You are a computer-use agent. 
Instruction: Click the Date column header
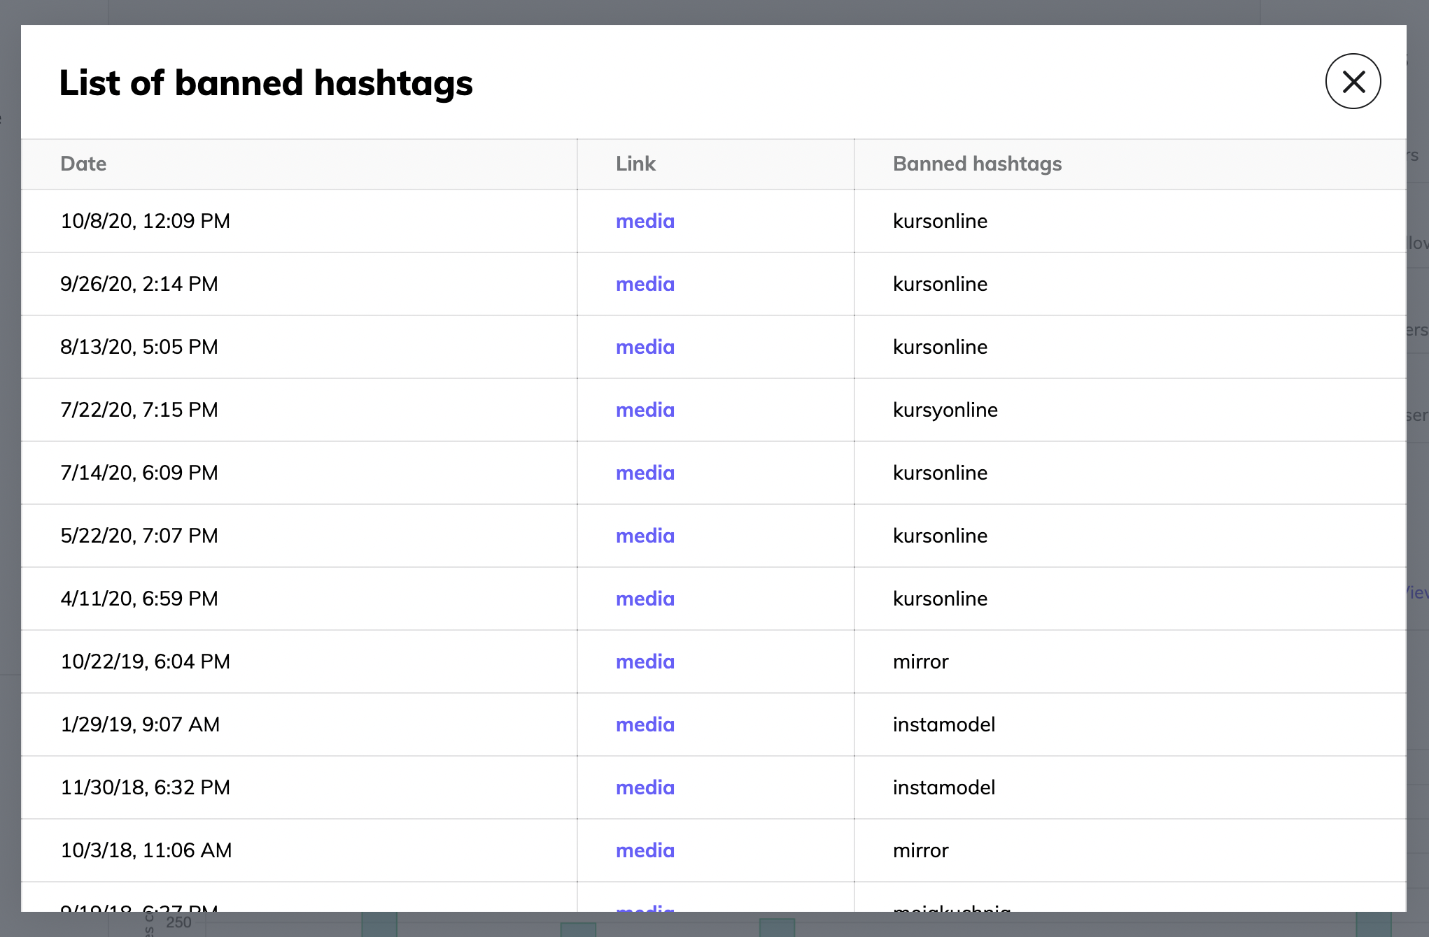(x=83, y=164)
